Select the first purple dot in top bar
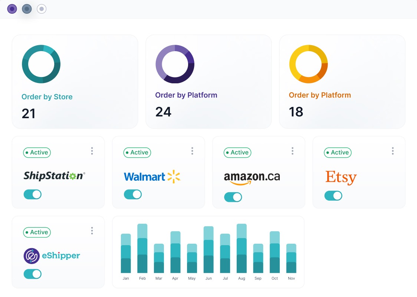The image size is (417, 297). pos(12,9)
